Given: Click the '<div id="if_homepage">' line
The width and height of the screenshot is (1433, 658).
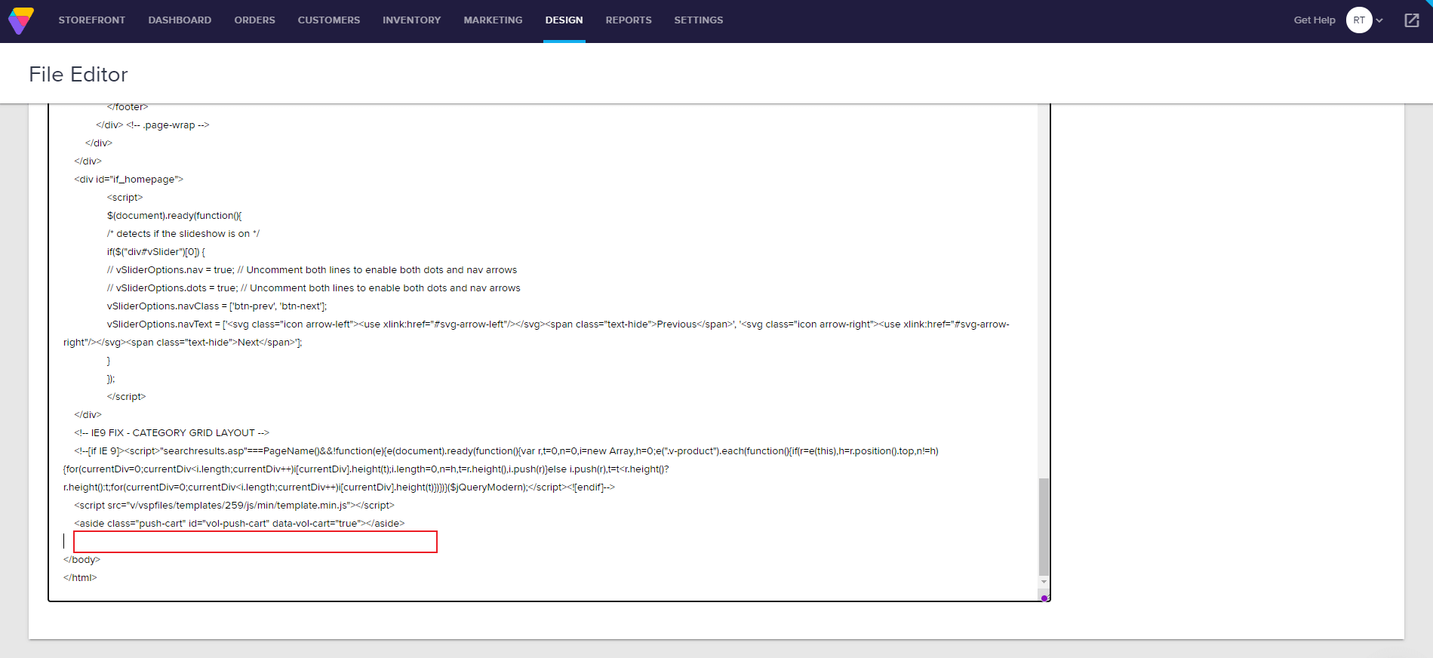Looking at the screenshot, I should [128, 180].
